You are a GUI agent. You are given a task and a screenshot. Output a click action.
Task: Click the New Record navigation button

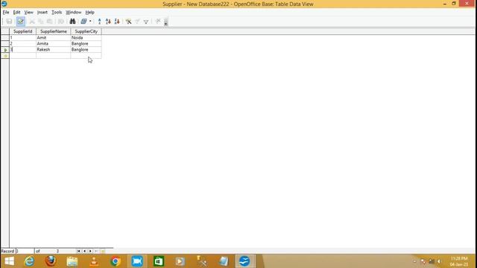click(x=103, y=251)
